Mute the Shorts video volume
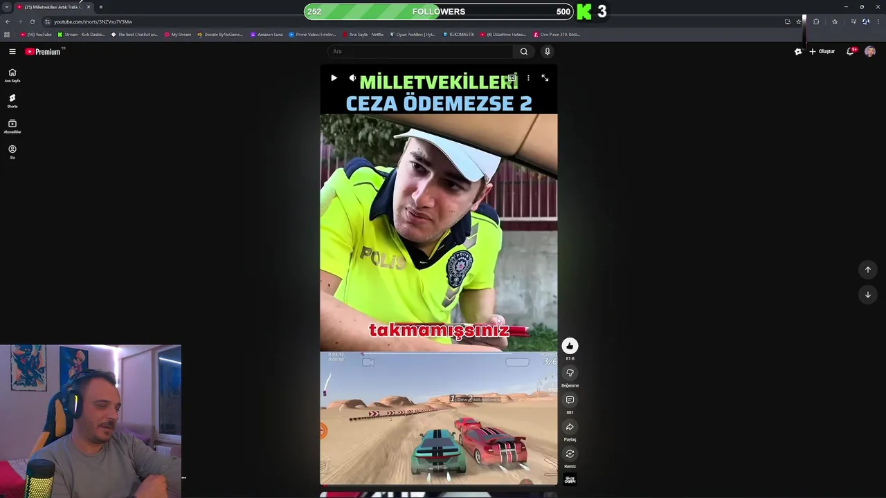 tap(352, 78)
